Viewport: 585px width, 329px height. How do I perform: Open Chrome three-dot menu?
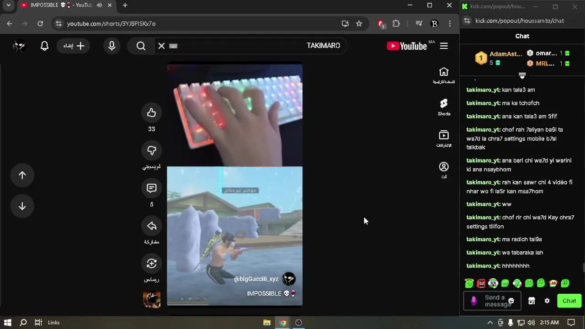click(x=450, y=24)
